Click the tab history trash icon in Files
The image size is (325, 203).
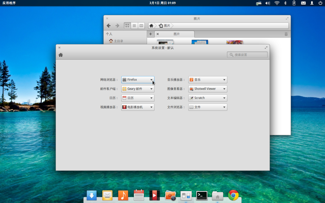286,34
